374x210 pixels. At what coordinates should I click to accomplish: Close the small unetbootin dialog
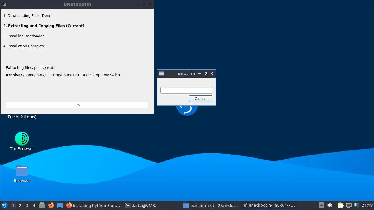point(212,73)
